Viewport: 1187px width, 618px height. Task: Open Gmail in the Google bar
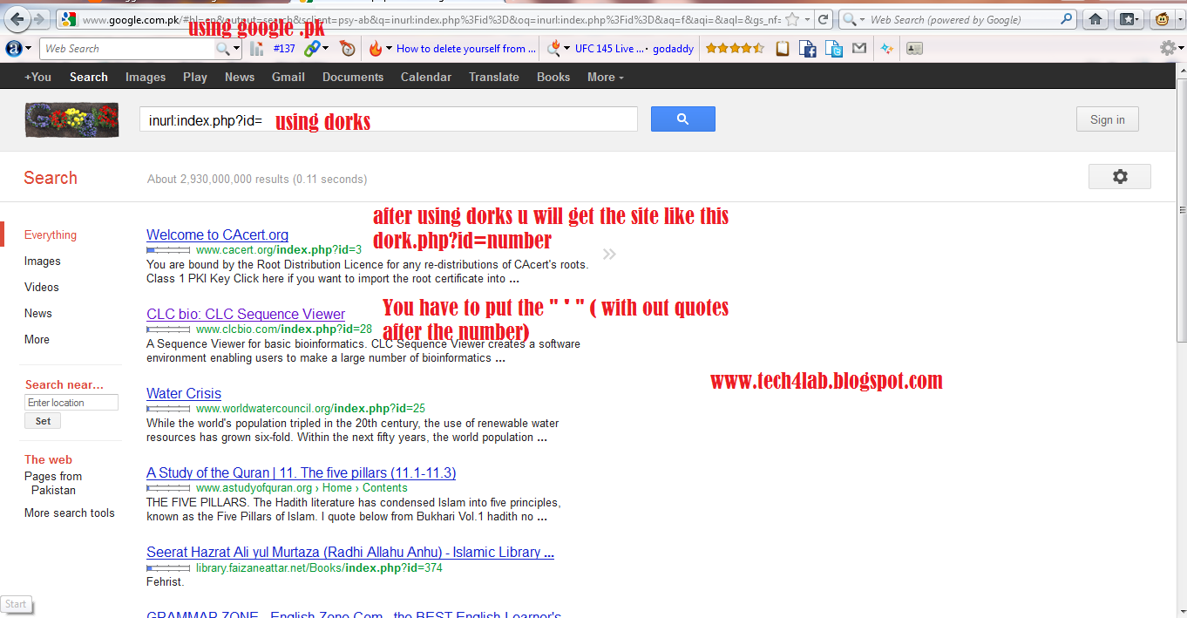(288, 77)
